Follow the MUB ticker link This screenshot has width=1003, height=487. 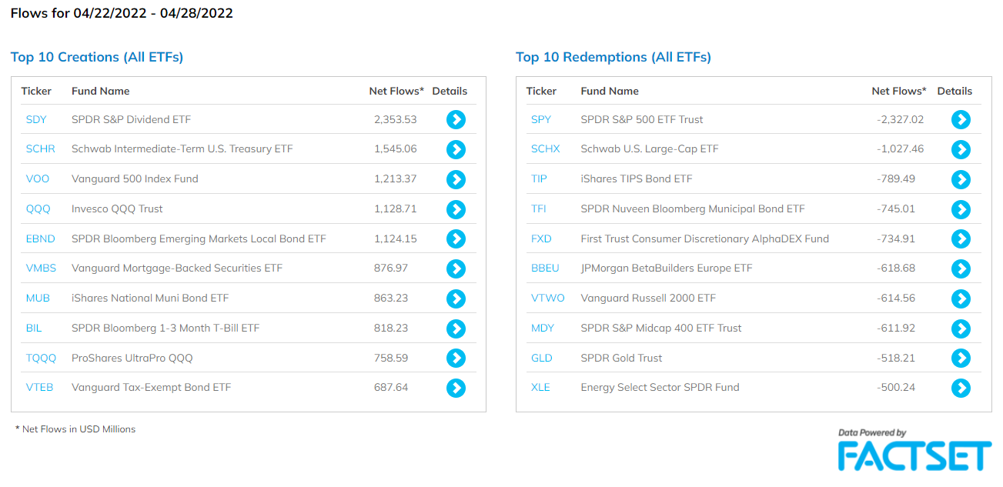[38, 299]
